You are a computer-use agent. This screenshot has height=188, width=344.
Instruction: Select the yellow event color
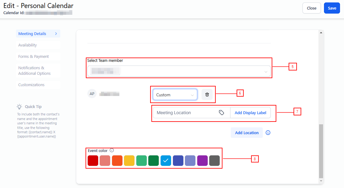pyautogui.click(x=129, y=161)
